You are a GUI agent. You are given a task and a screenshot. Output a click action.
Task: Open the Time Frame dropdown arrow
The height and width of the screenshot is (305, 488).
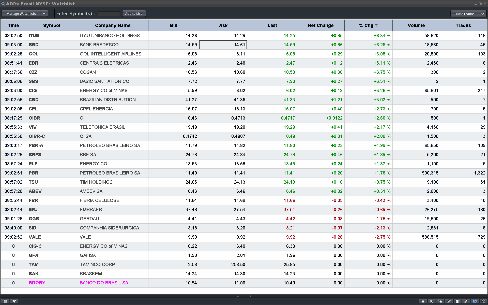482,14
